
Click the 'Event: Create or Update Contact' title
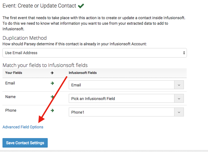click(39, 6)
